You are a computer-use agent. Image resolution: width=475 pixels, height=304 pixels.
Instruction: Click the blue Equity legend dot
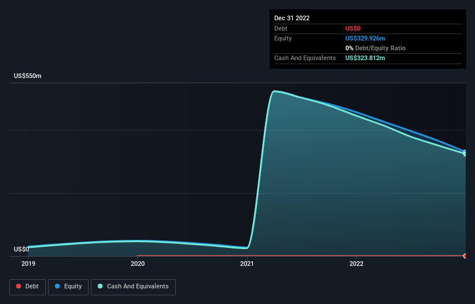pyautogui.click(x=57, y=286)
